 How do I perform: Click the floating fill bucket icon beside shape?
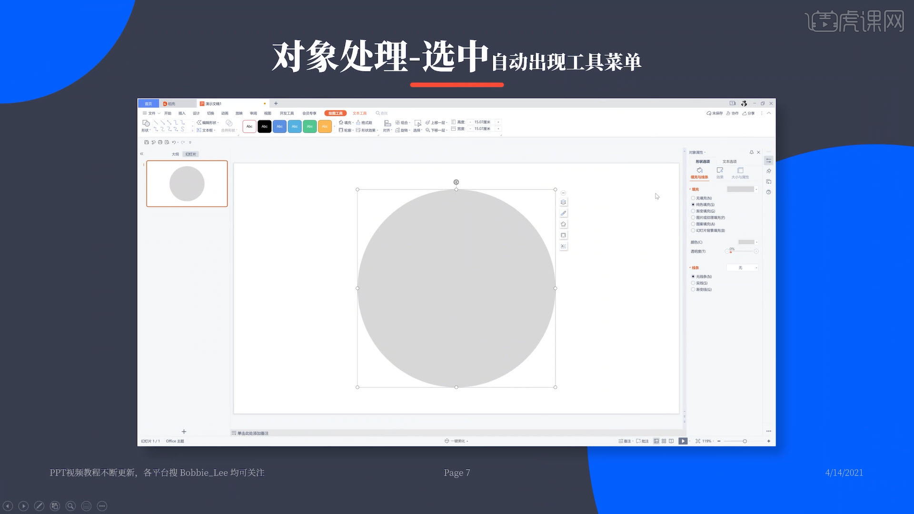pyautogui.click(x=563, y=224)
